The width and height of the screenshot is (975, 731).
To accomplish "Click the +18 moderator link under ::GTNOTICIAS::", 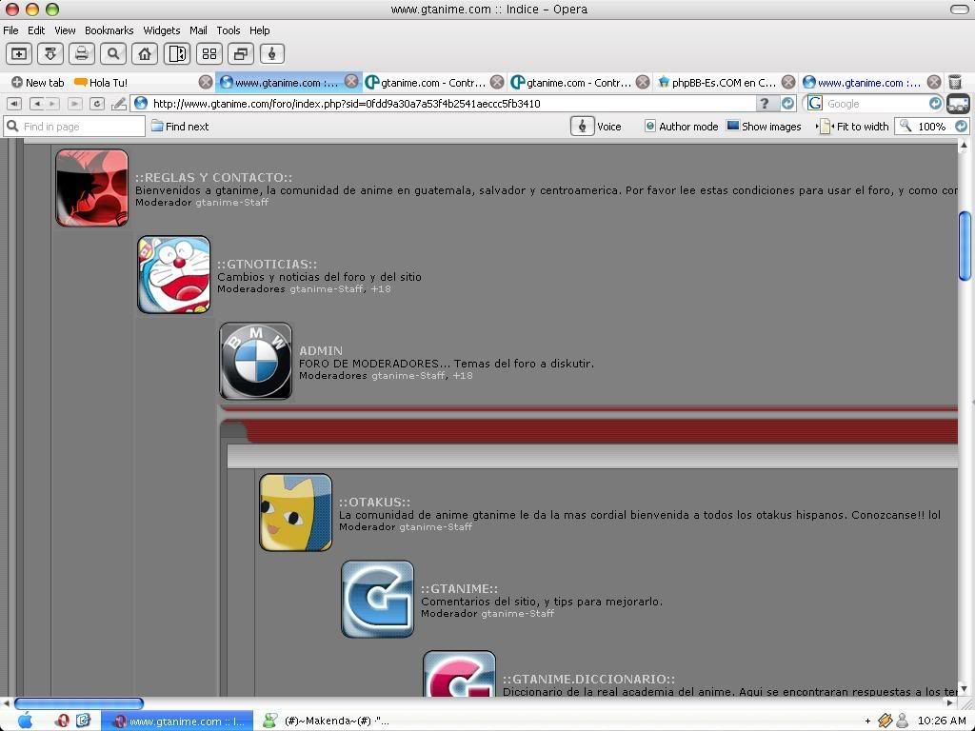I will [381, 289].
